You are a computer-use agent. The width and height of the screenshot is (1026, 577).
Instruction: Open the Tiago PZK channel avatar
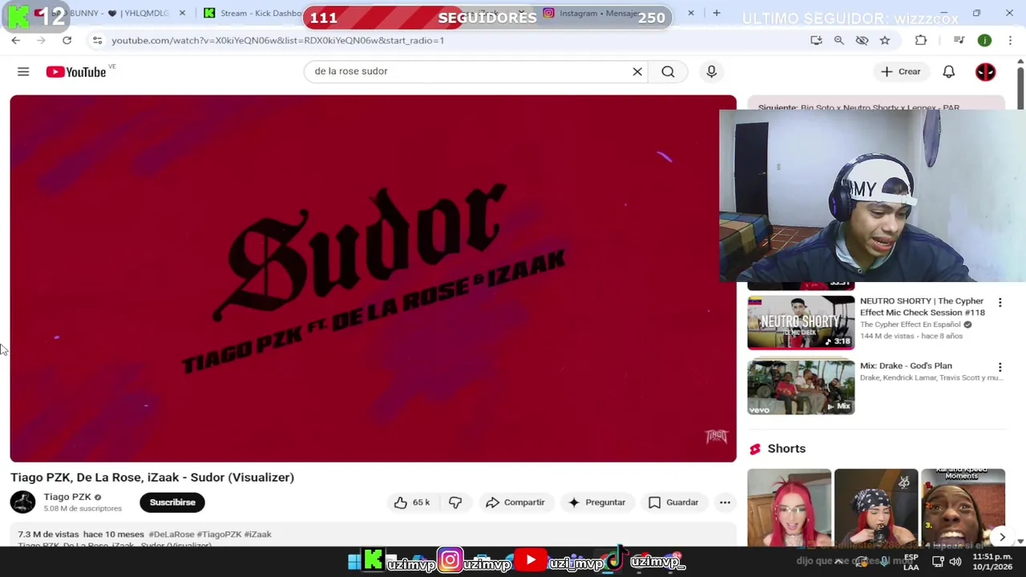22,502
